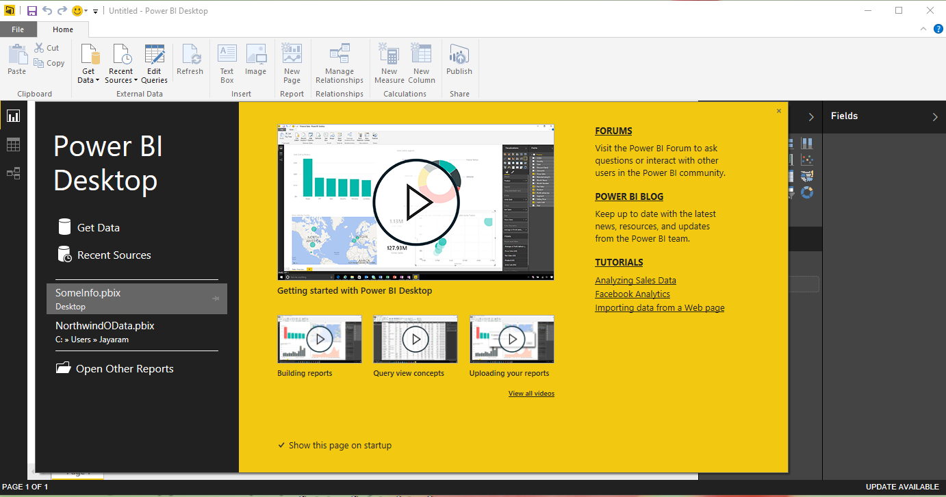Expand the Fields pane chevron
946x497 pixels.
point(936,116)
